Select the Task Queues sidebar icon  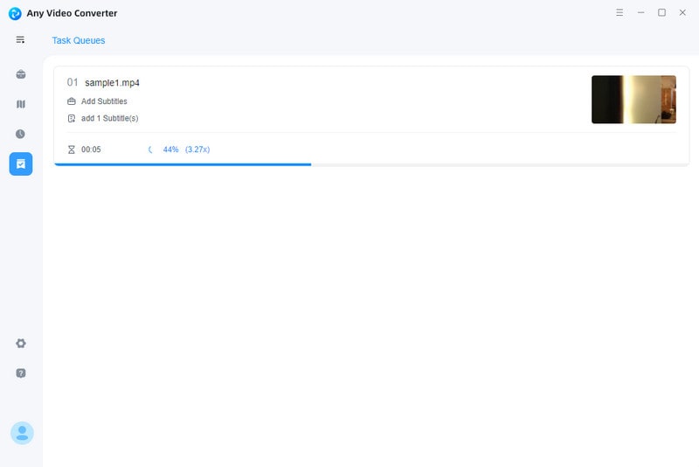tap(20, 164)
